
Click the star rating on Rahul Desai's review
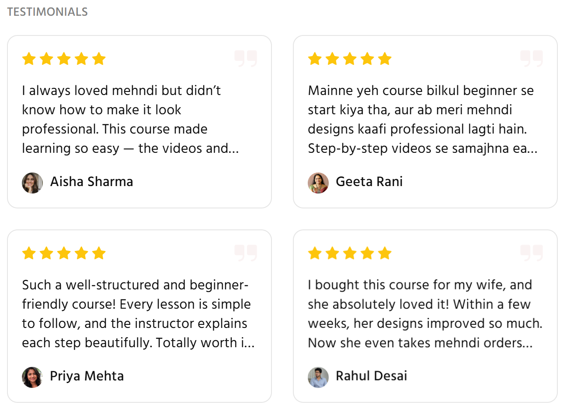(x=350, y=253)
